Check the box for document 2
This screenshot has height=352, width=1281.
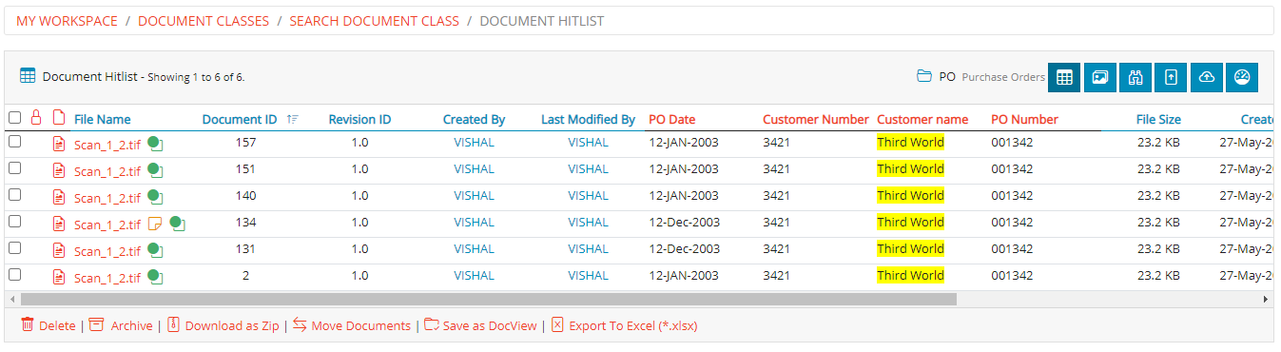[x=14, y=274]
